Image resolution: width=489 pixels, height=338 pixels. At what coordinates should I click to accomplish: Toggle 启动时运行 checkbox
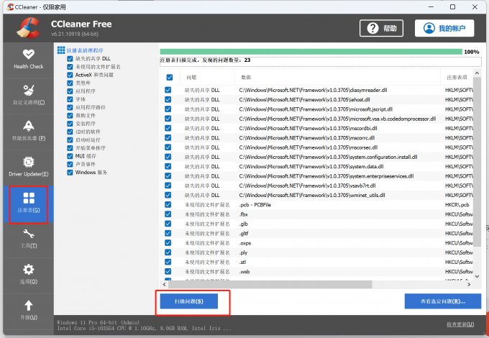coord(70,140)
